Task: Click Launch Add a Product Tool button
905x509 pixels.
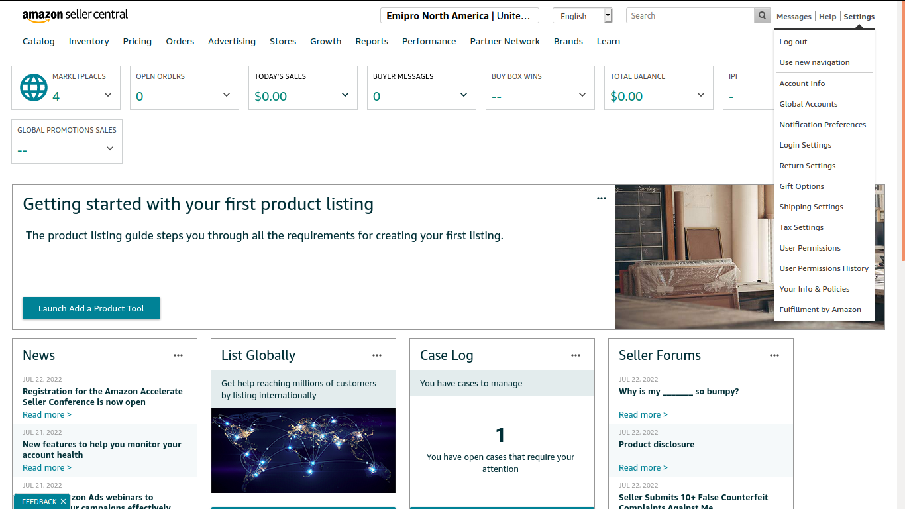Action: click(x=91, y=308)
